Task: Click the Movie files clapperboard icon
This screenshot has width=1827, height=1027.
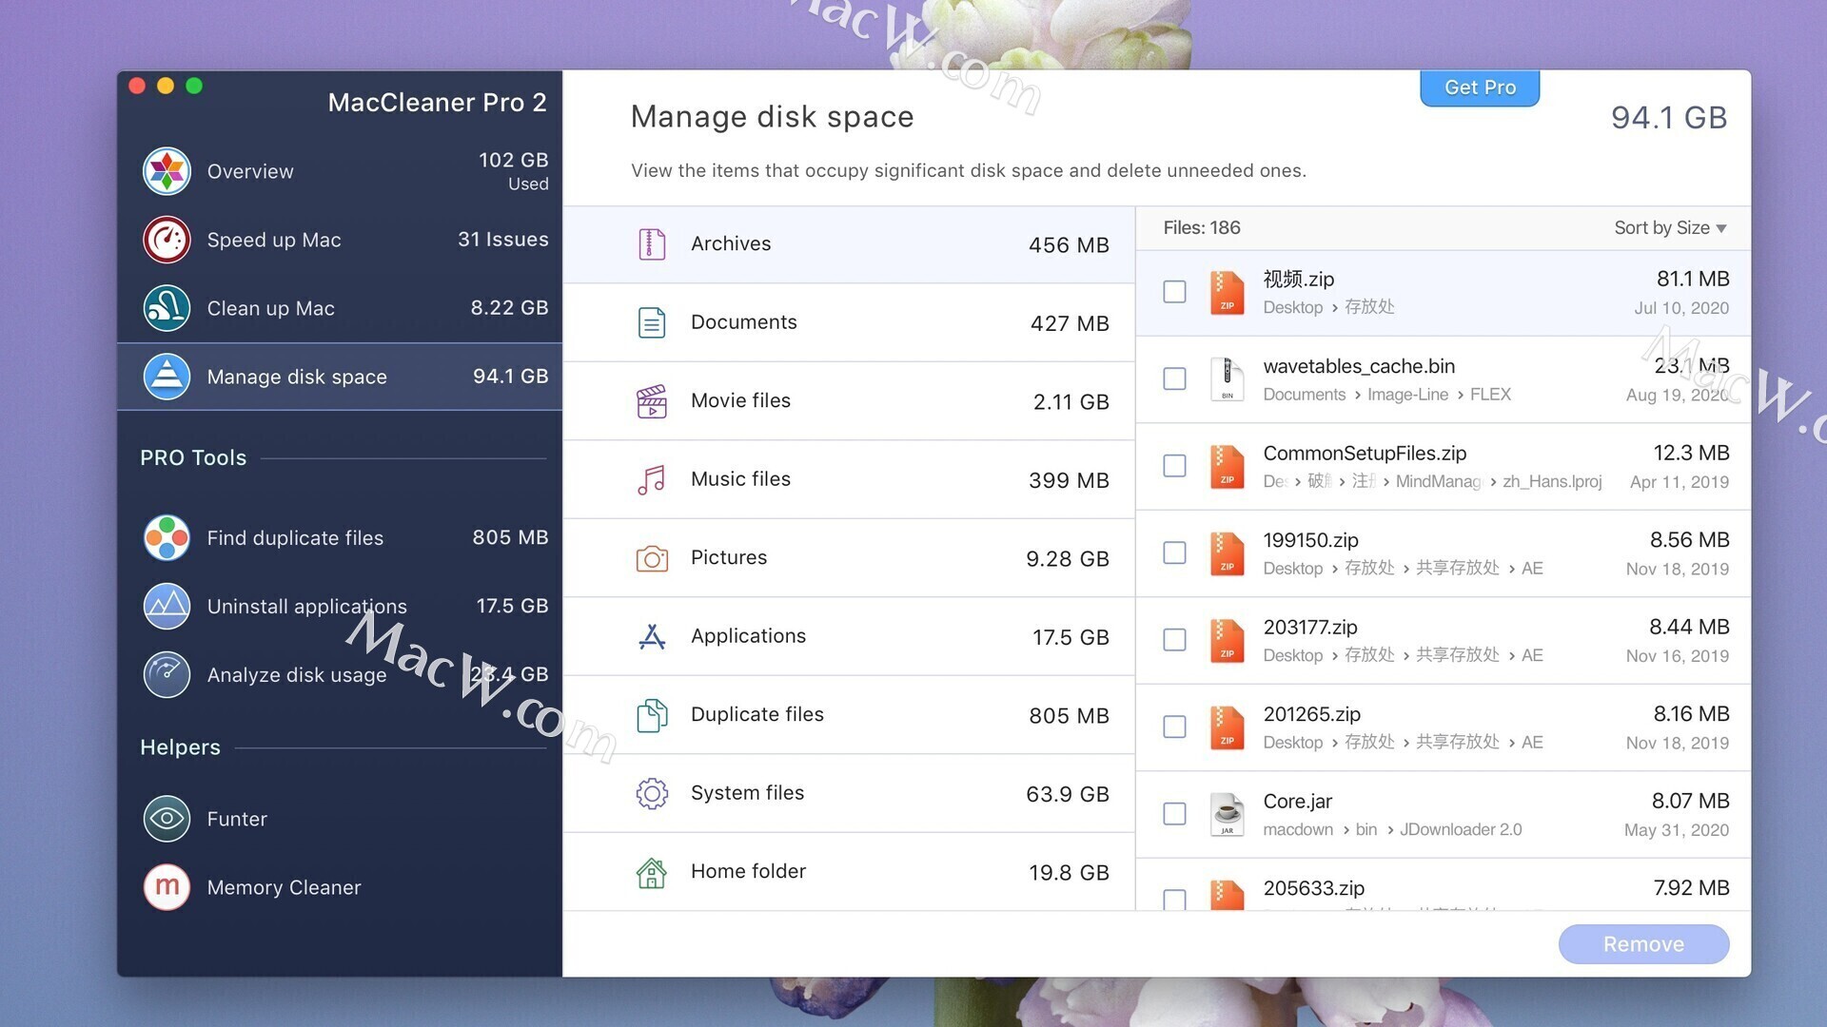Action: click(x=652, y=401)
